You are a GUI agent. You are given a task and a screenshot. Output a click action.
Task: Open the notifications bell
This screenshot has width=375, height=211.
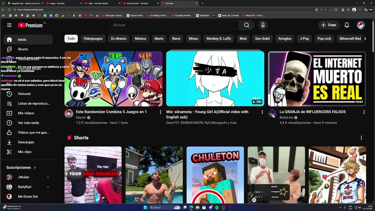pos(347,25)
